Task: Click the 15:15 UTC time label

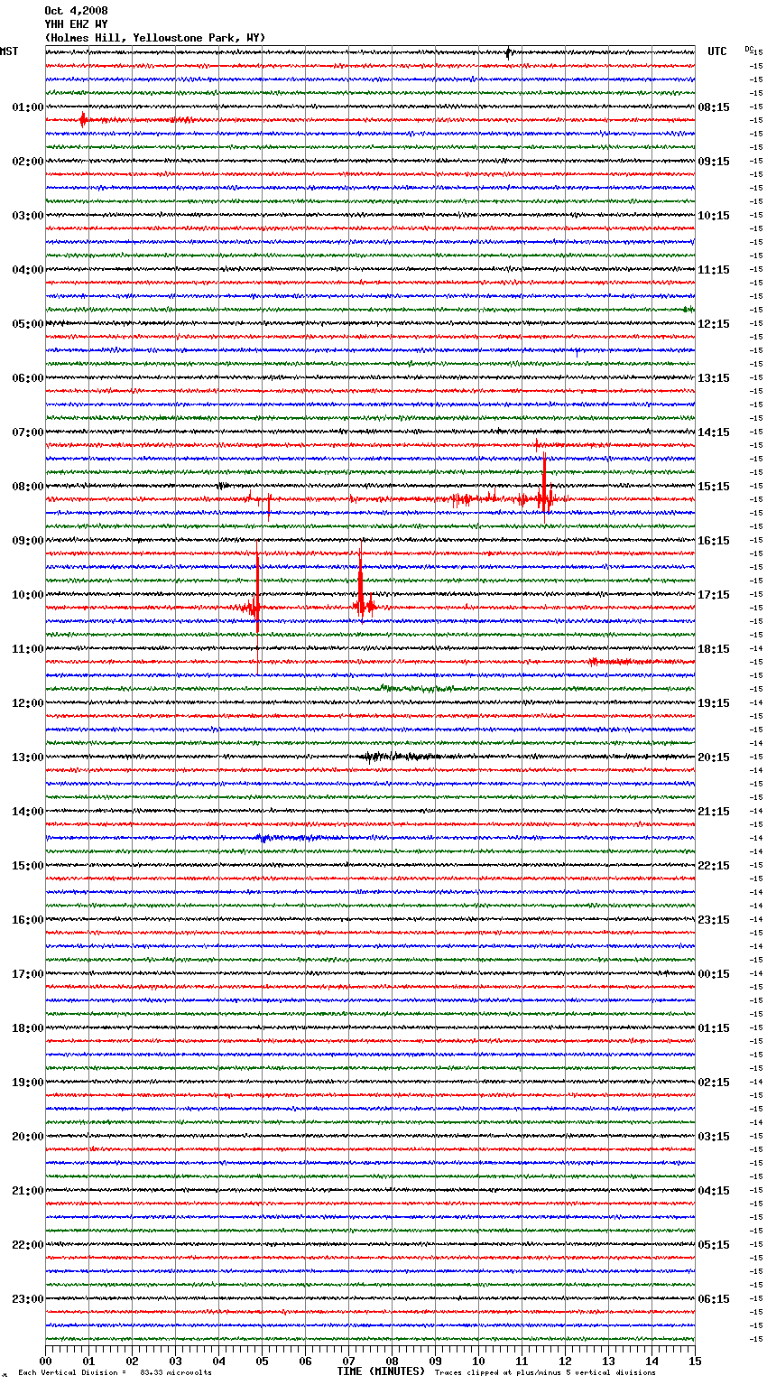Action: (714, 487)
